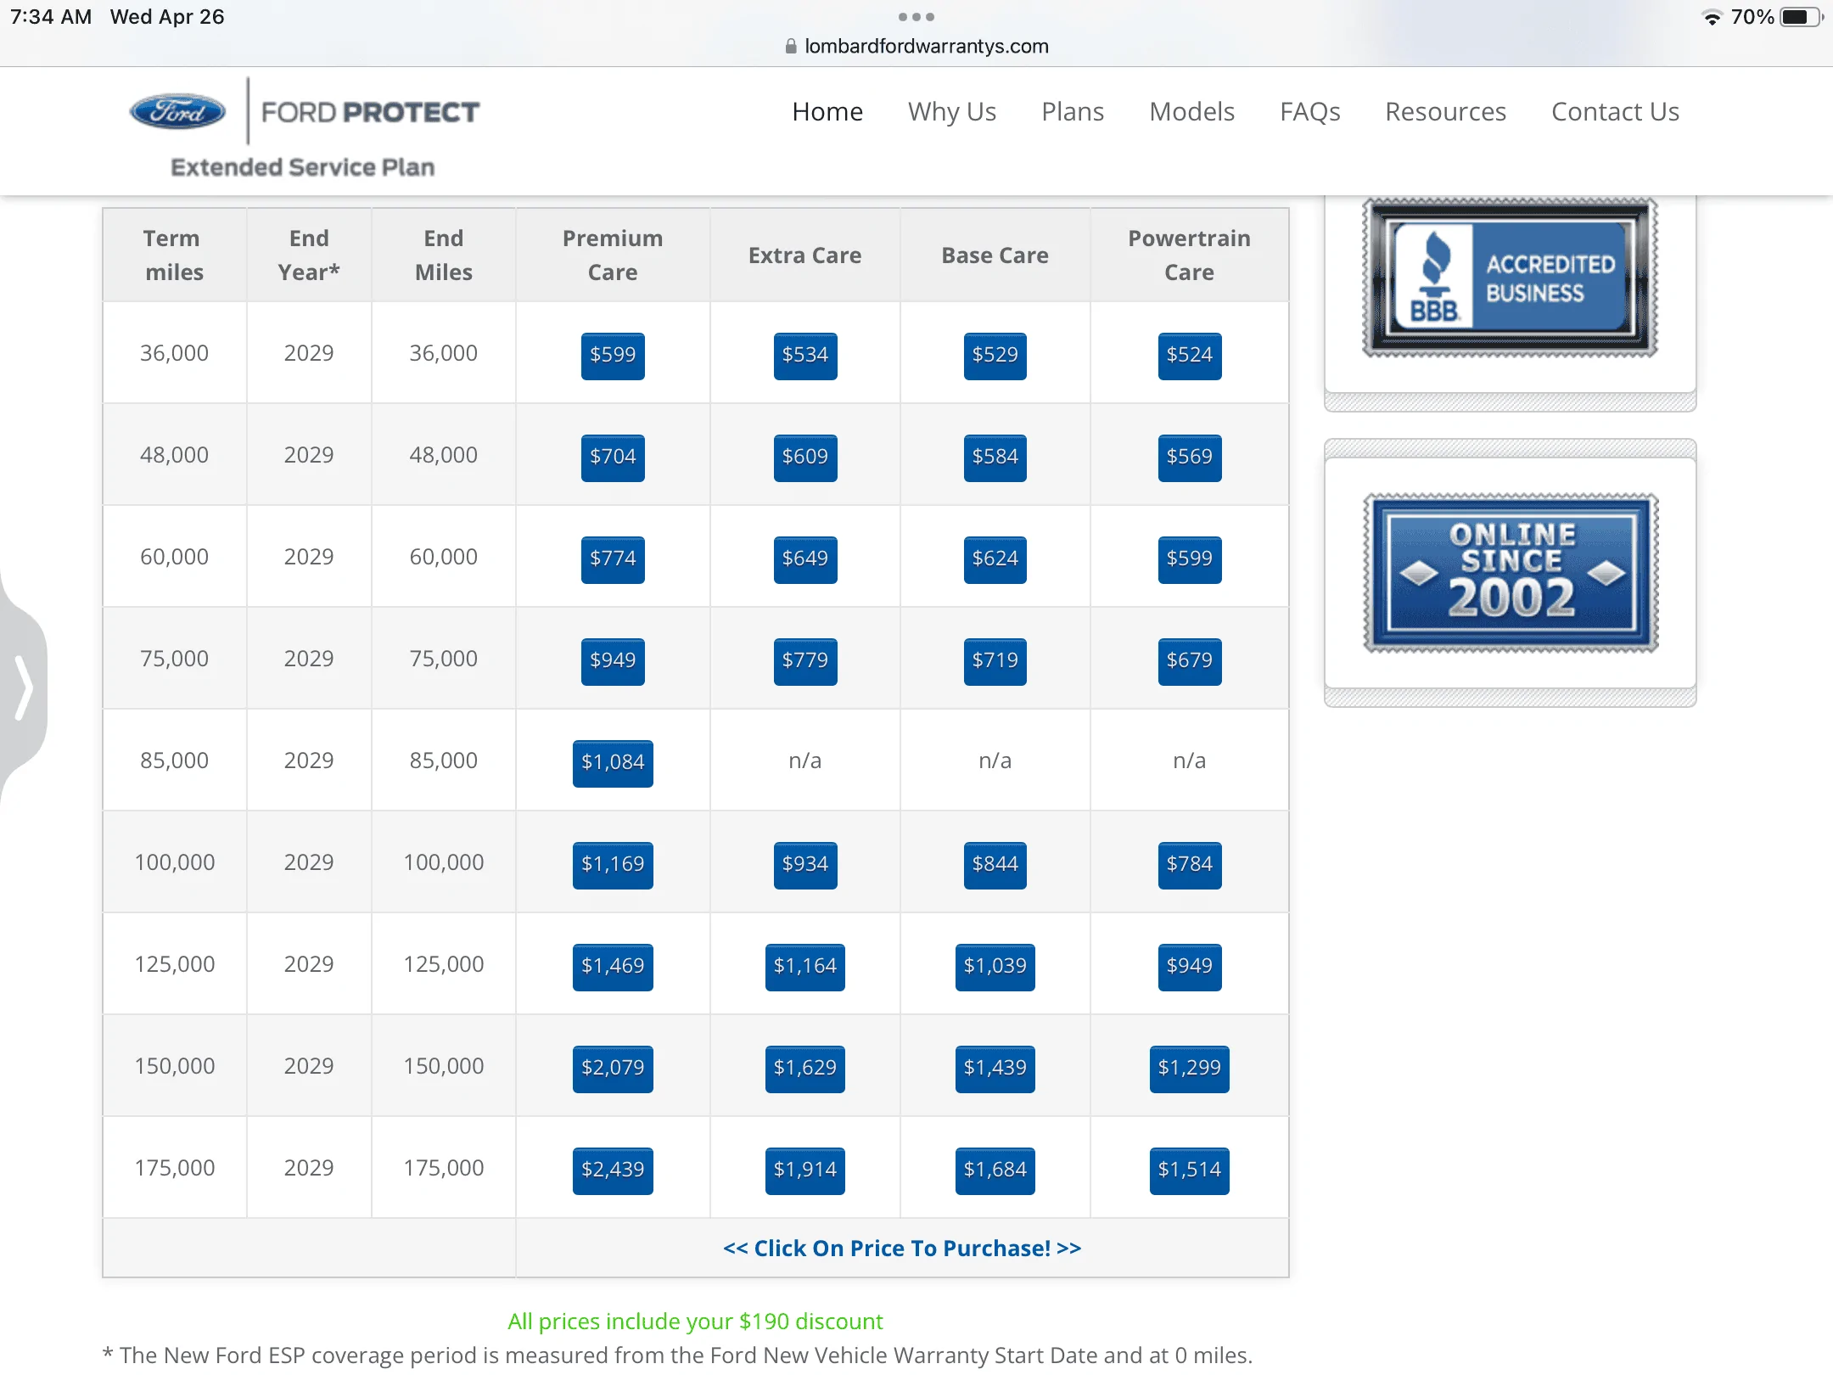Click the 'Click On Price To Purchase!' text
The width and height of the screenshot is (1833, 1375).
coord(902,1248)
